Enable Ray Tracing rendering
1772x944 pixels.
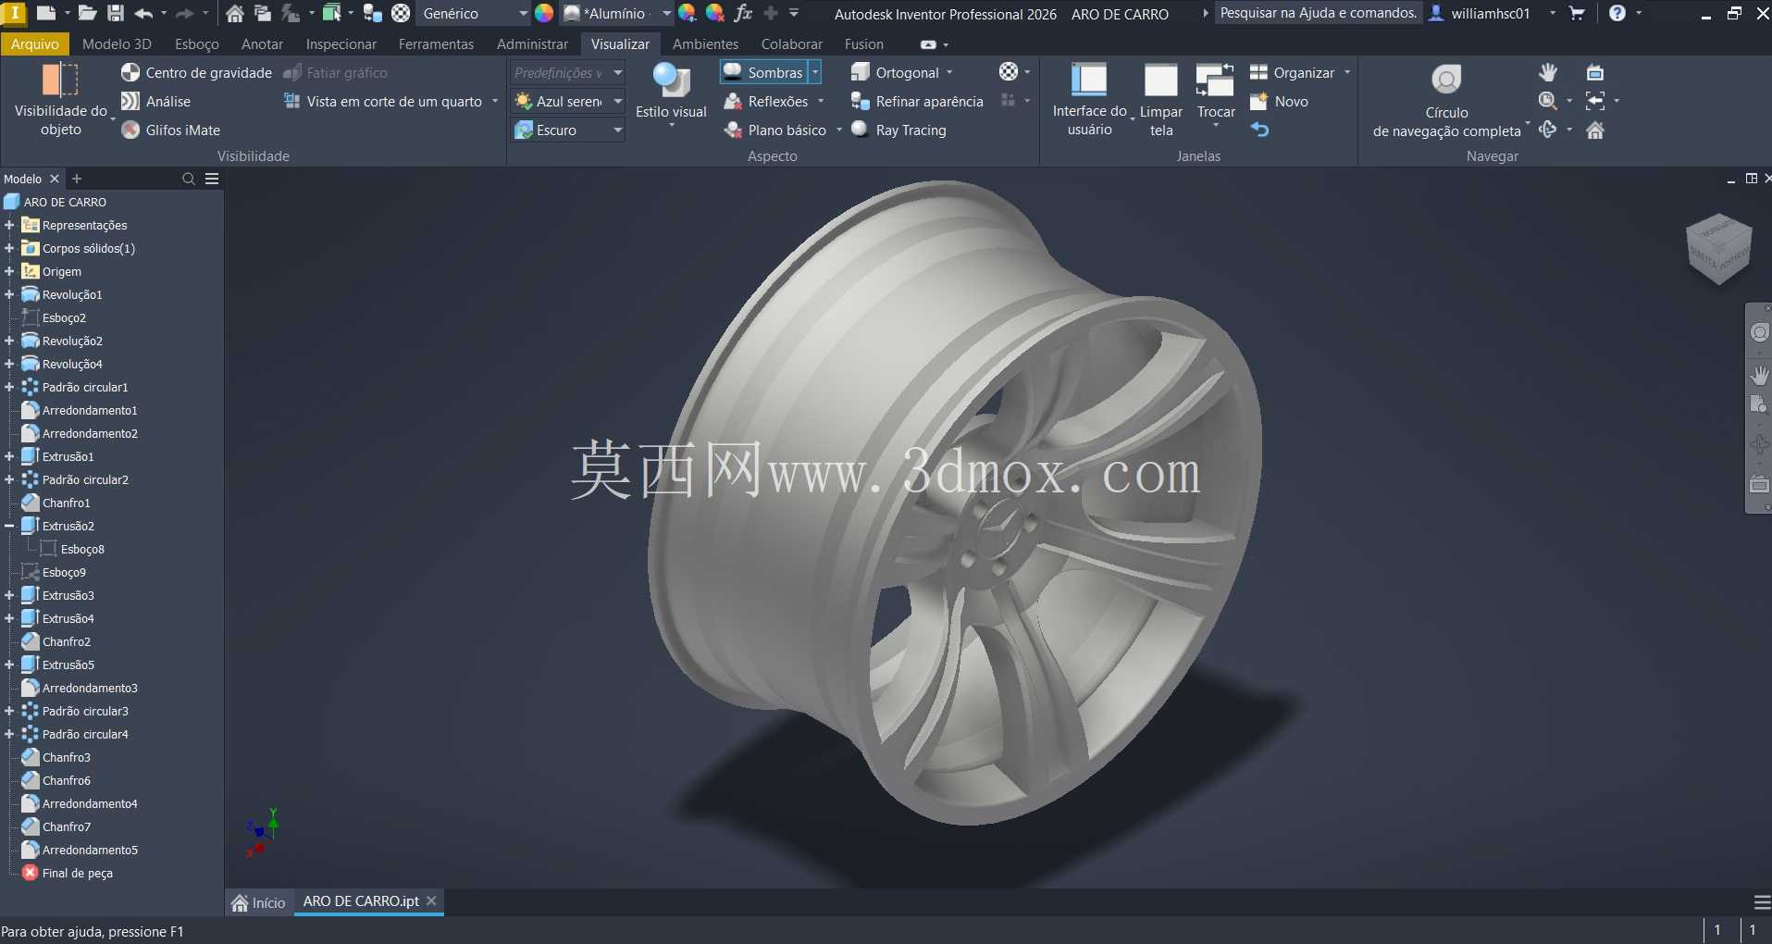pyautogui.click(x=898, y=130)
